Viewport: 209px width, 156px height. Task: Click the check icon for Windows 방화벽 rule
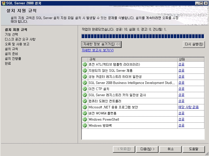coord(85,125)
